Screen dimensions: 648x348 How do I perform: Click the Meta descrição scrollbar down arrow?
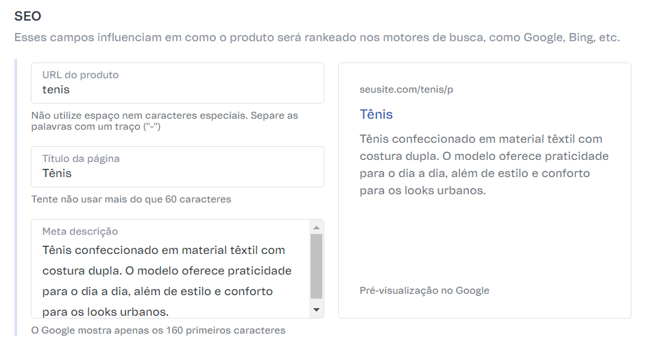[x=316, y=310]
